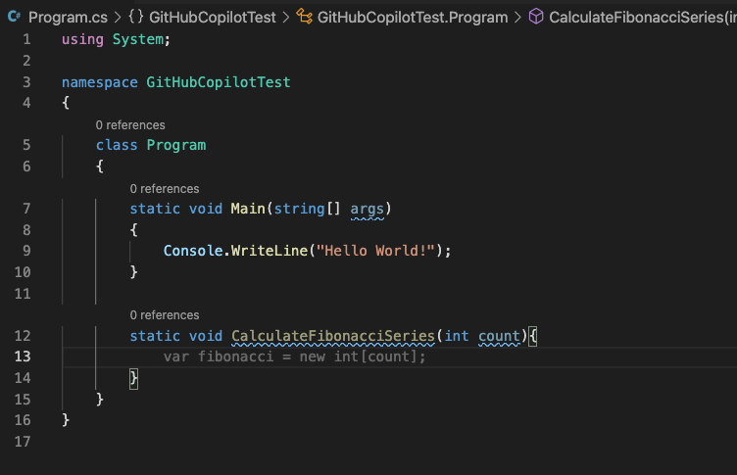Click the args parameter with squiggle
This screenshot has height=475, width=737.
coord(368,209)
